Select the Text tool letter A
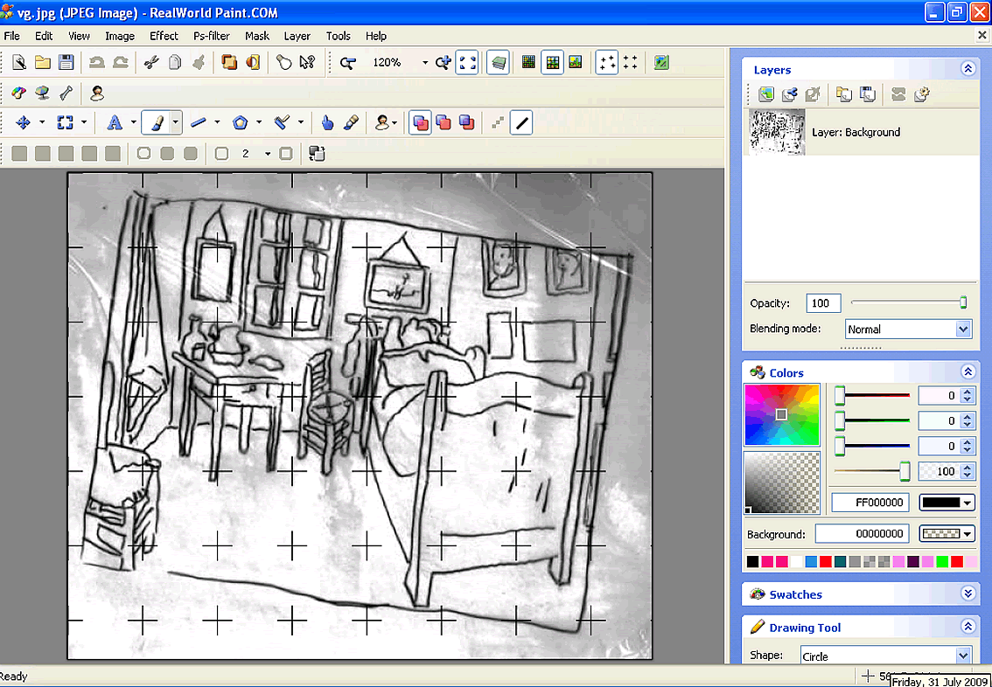 click(x=114, y=122)
